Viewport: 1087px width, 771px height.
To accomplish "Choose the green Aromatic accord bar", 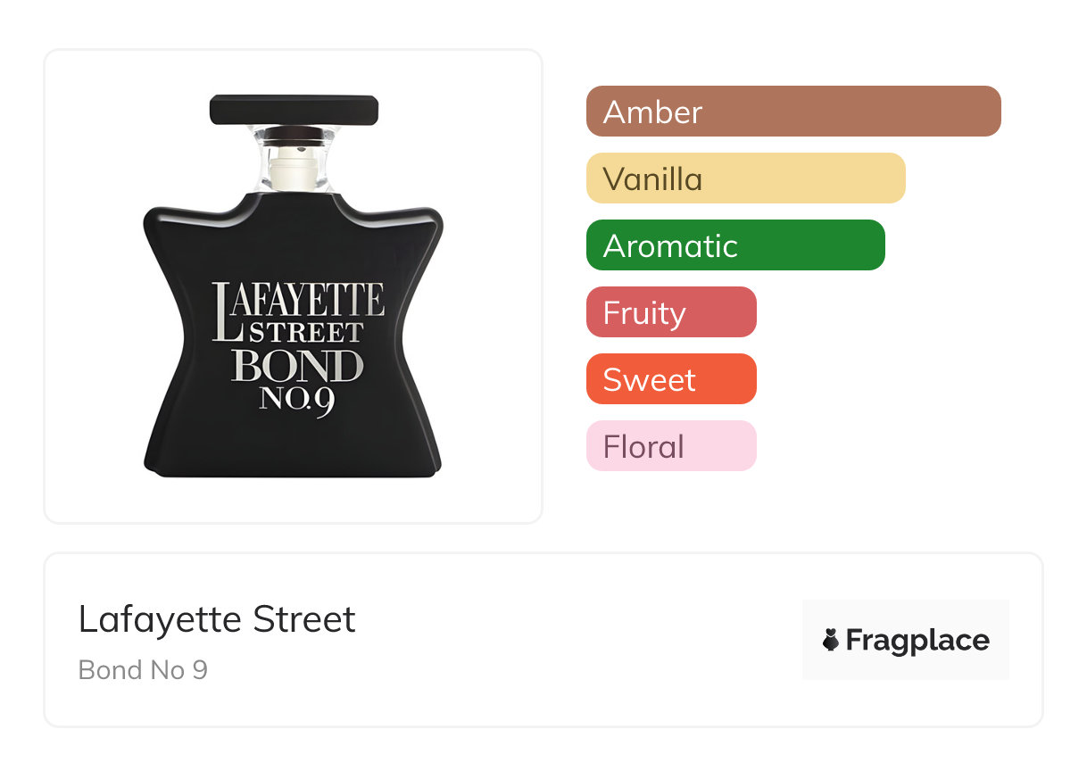I will click(735, 245).
